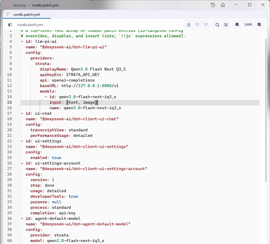Click the 'id: ui-settings-account' line

51,163
